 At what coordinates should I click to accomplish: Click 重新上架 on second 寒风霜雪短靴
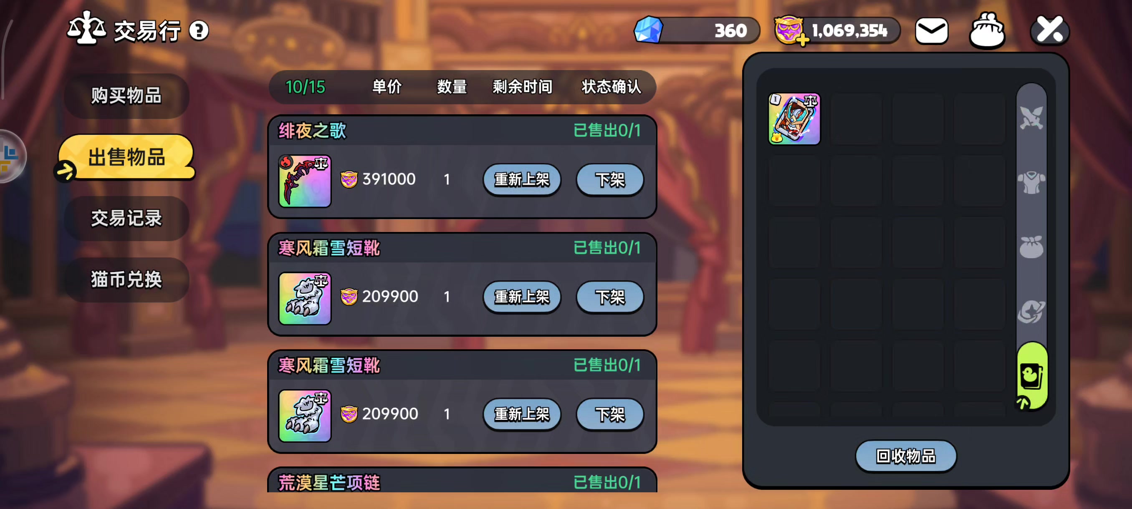tap(522, 414)
